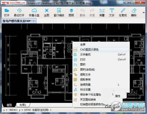Choose 提取文字 in the context menu
The width and height of the screenshot is (147, 114).
coord(101,75)
